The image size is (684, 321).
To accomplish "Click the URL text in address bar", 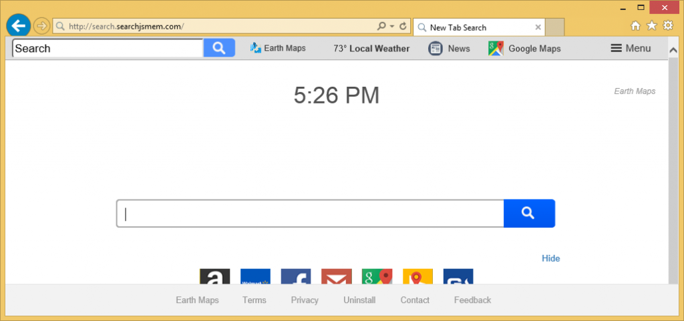I will (x=126, y=27).
